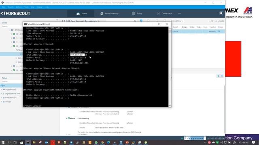Show hidden system tray icons
The width and height of the screenshot is (259, 145).
205,142
